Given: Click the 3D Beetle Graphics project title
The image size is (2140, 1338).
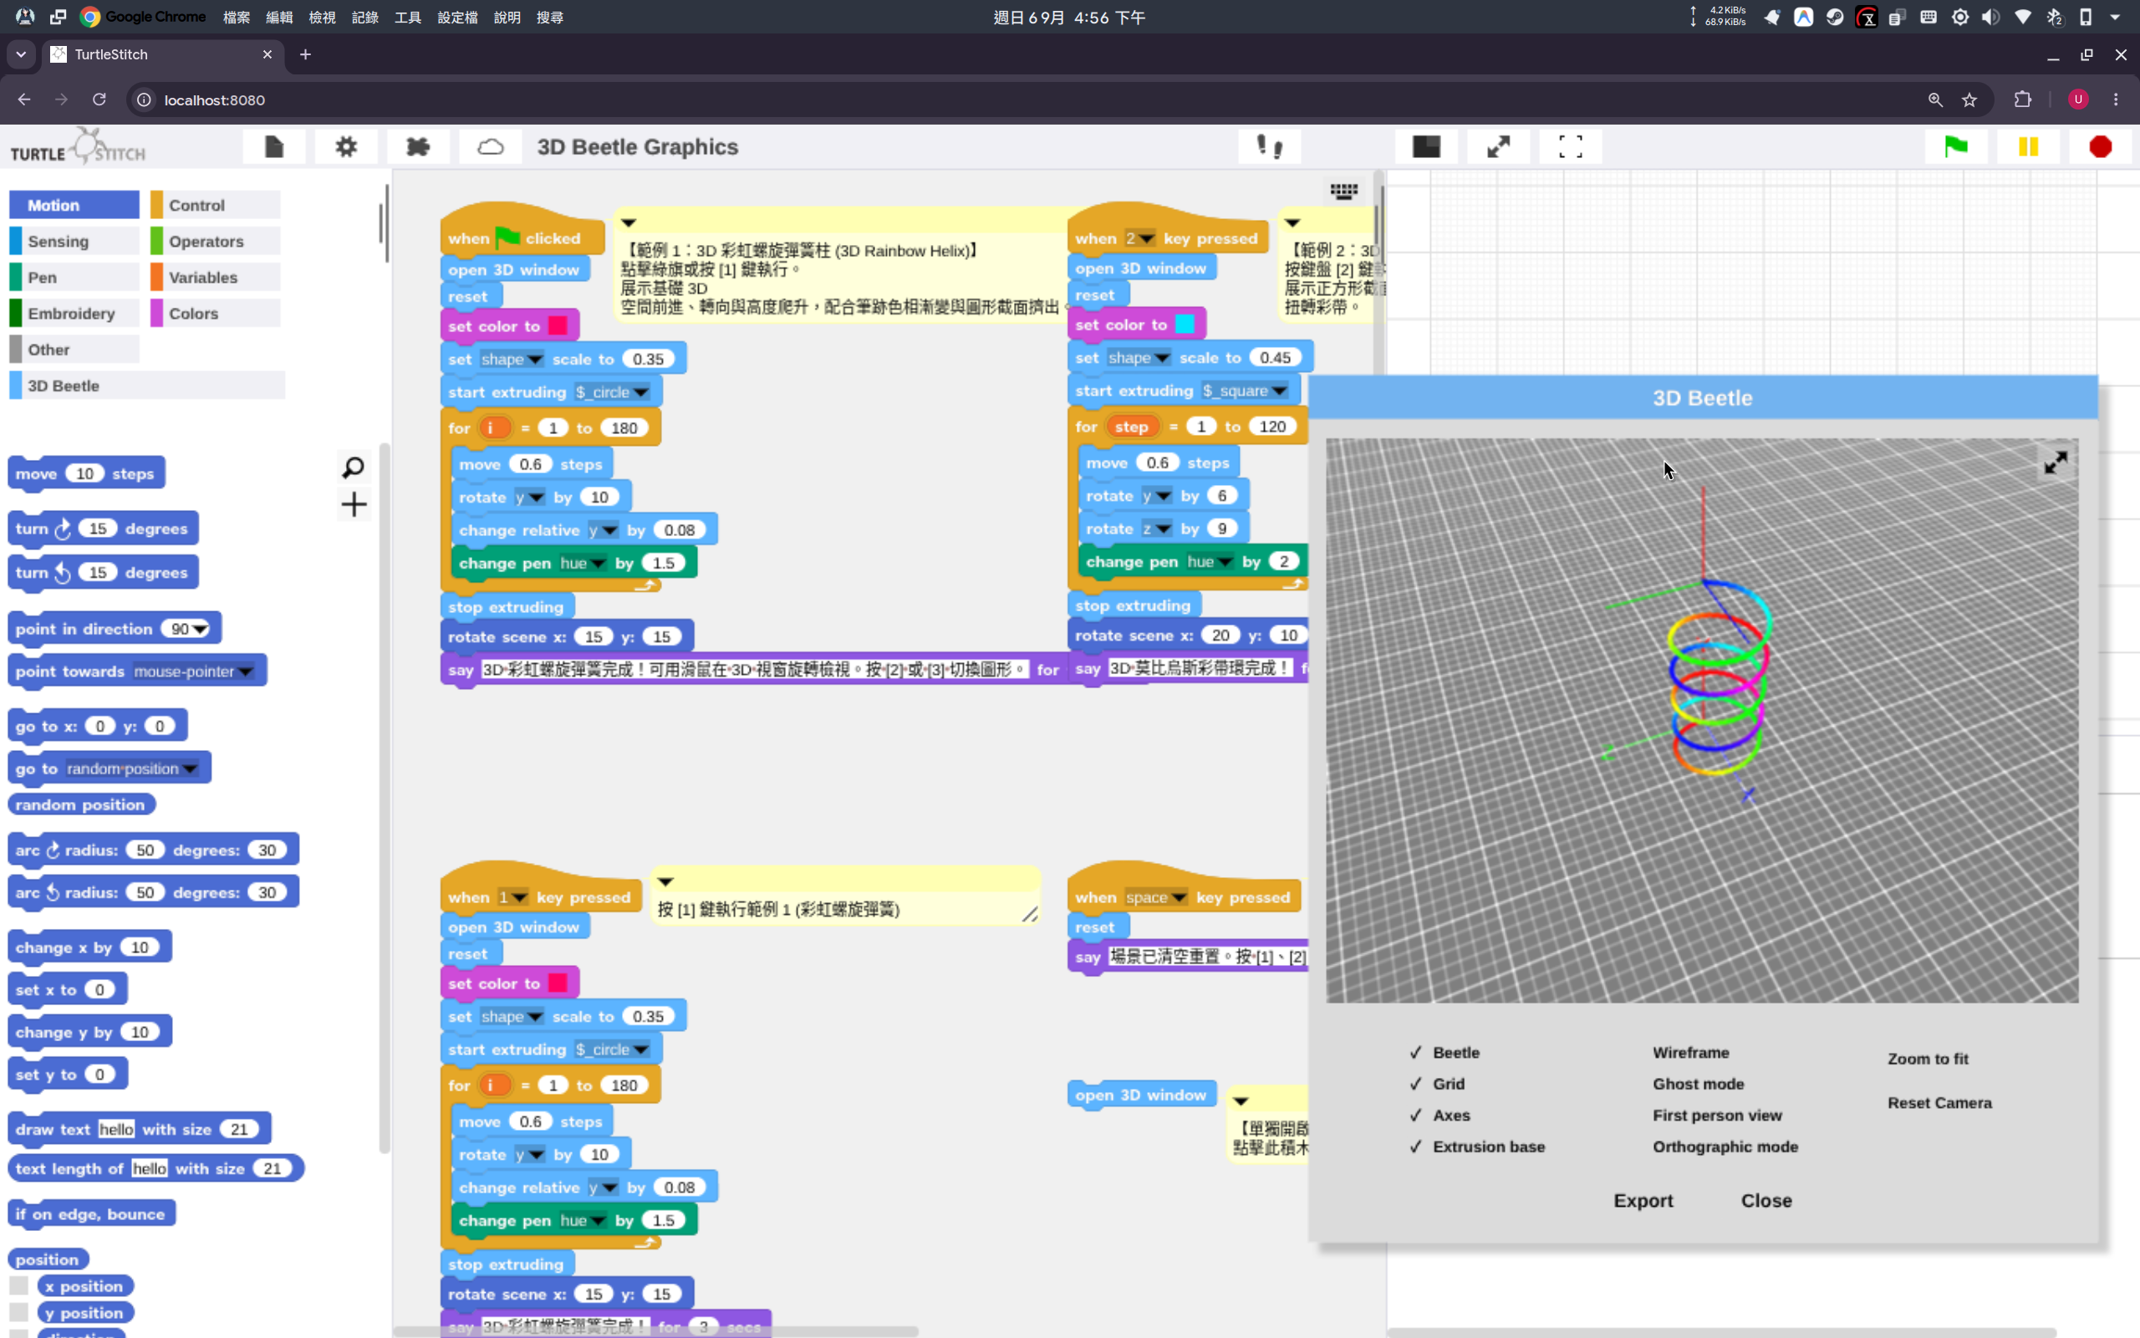Looking at the screenshot, I should (x=638, y=147).
